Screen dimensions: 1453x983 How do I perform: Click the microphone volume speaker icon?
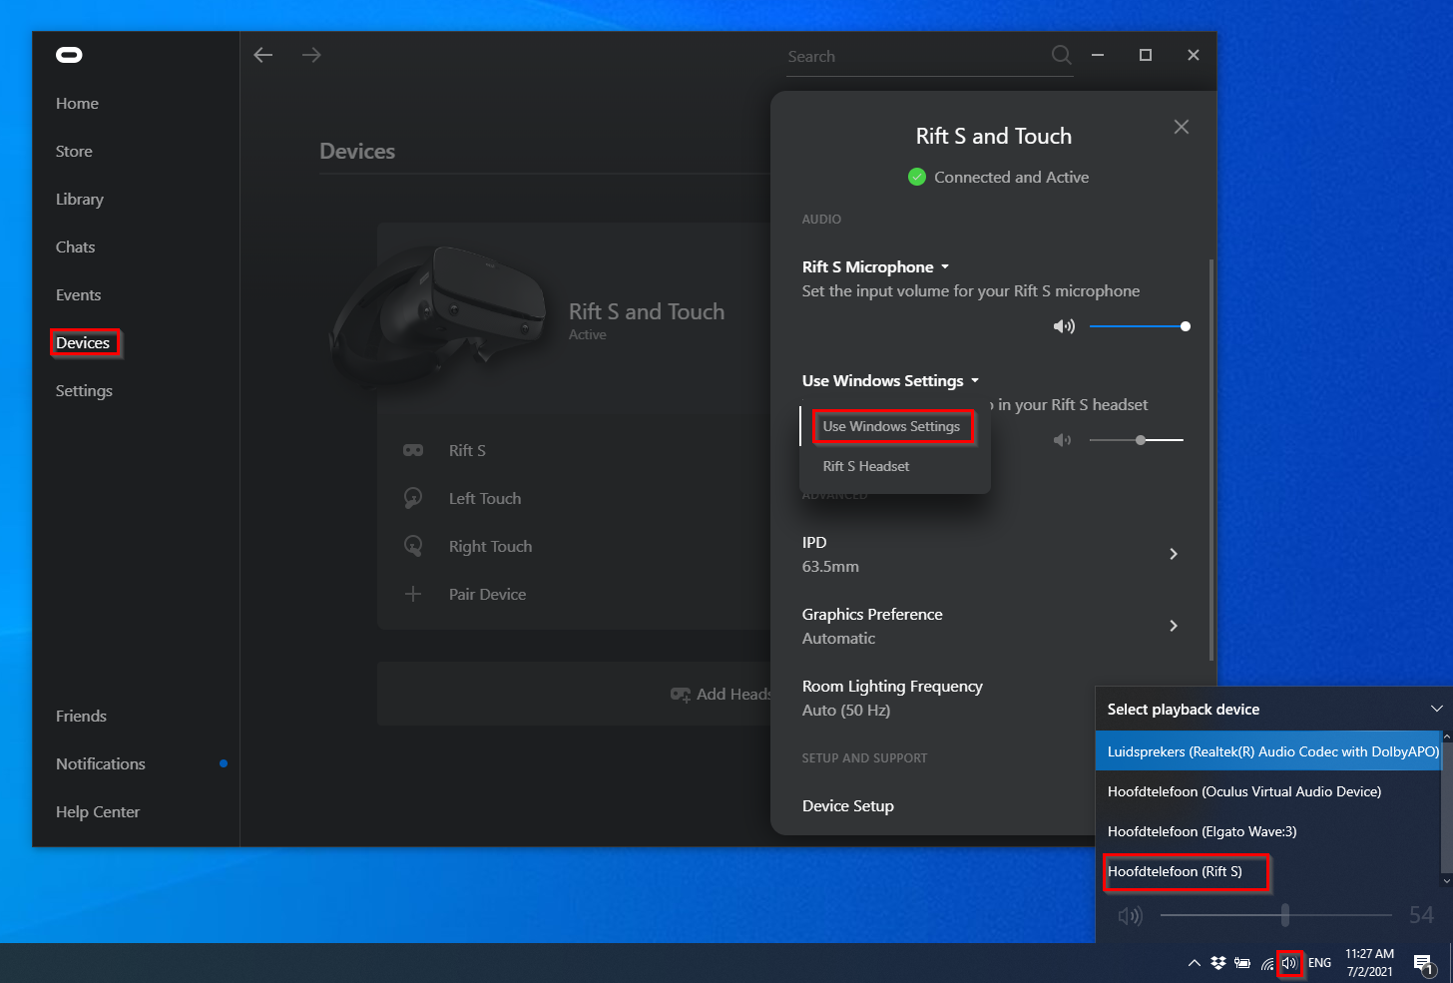(x=1064, y=326)
